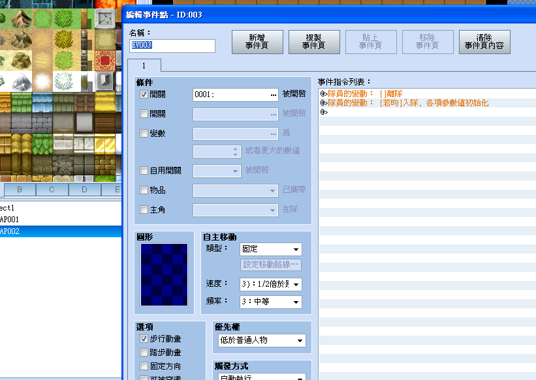The height and width of the screenshot is (380, 536).
Task: Choose the woven straw mat tile
Action: [104, 40]
